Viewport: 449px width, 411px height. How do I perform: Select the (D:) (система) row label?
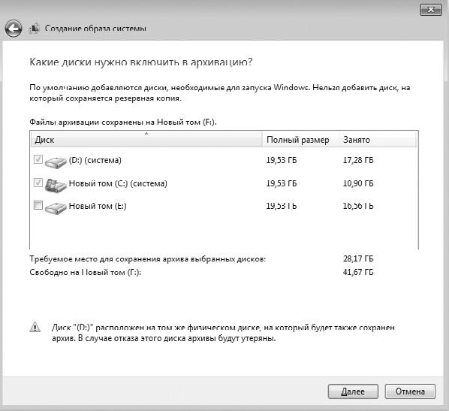95,160
